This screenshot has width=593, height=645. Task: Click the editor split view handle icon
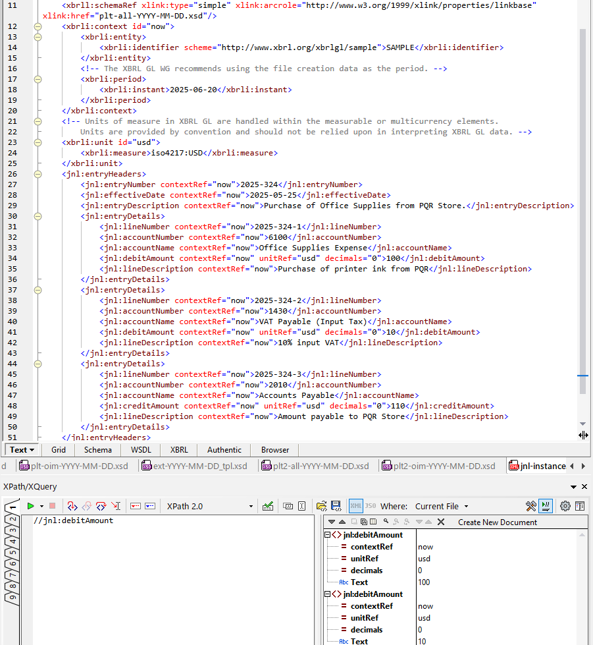click(x=583, y=435)
